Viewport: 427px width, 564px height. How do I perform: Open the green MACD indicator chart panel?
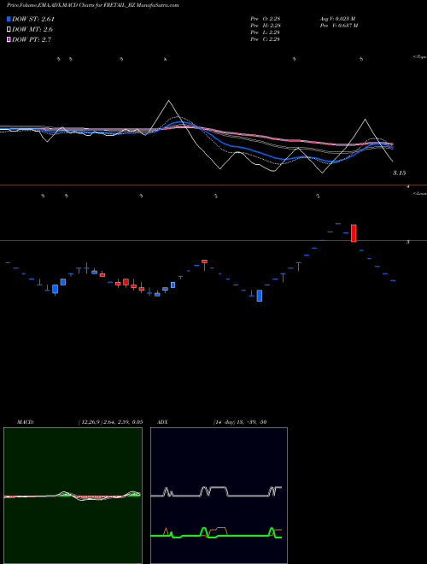click(73, 496)
